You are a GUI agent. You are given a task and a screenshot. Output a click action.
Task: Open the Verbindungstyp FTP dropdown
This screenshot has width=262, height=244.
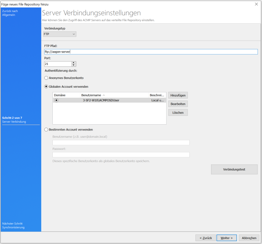point(60,34)
